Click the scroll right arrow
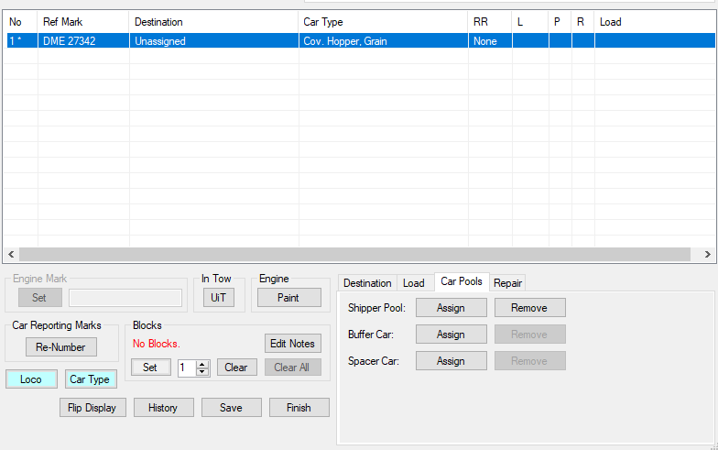This screenshot has height=450, width=718. click(x=707, y=255)
